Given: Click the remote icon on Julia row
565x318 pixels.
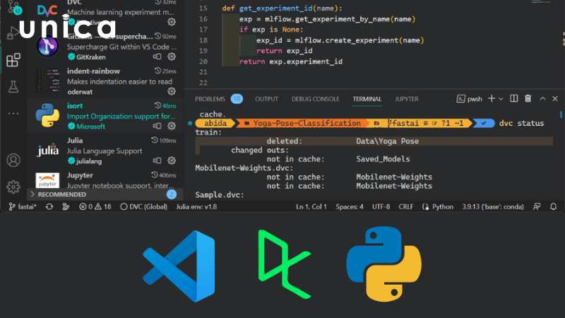Looking at the screenshot, I should coord(157,160).
